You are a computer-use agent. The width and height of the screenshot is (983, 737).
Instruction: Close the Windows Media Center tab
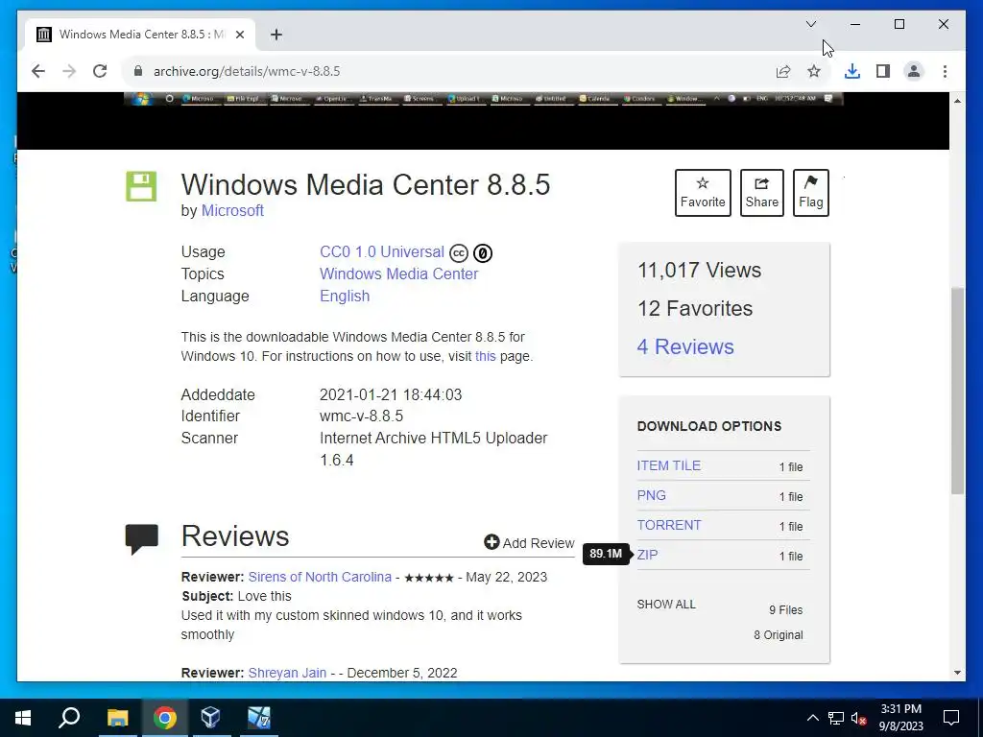click(x=239, y=35)
